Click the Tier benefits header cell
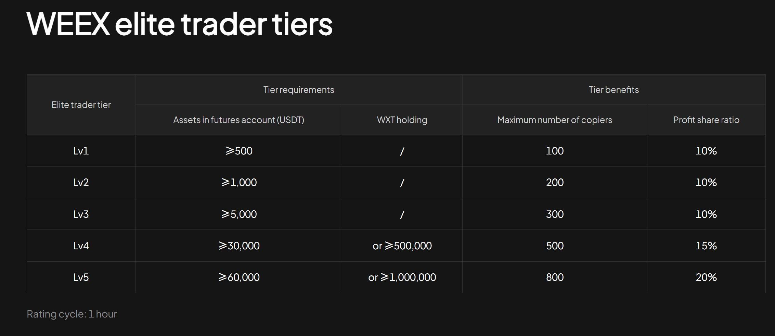 click(x=614, y=90)
